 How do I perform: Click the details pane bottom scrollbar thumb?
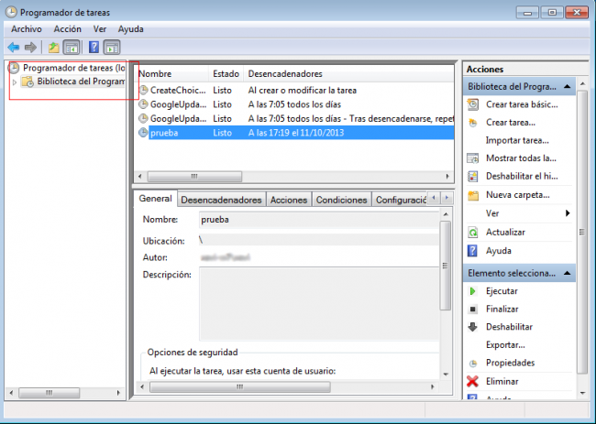(240, 386)
